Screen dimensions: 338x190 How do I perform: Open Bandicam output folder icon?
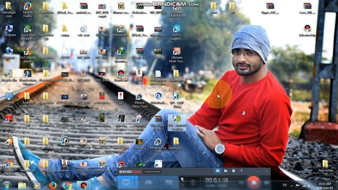226,171
